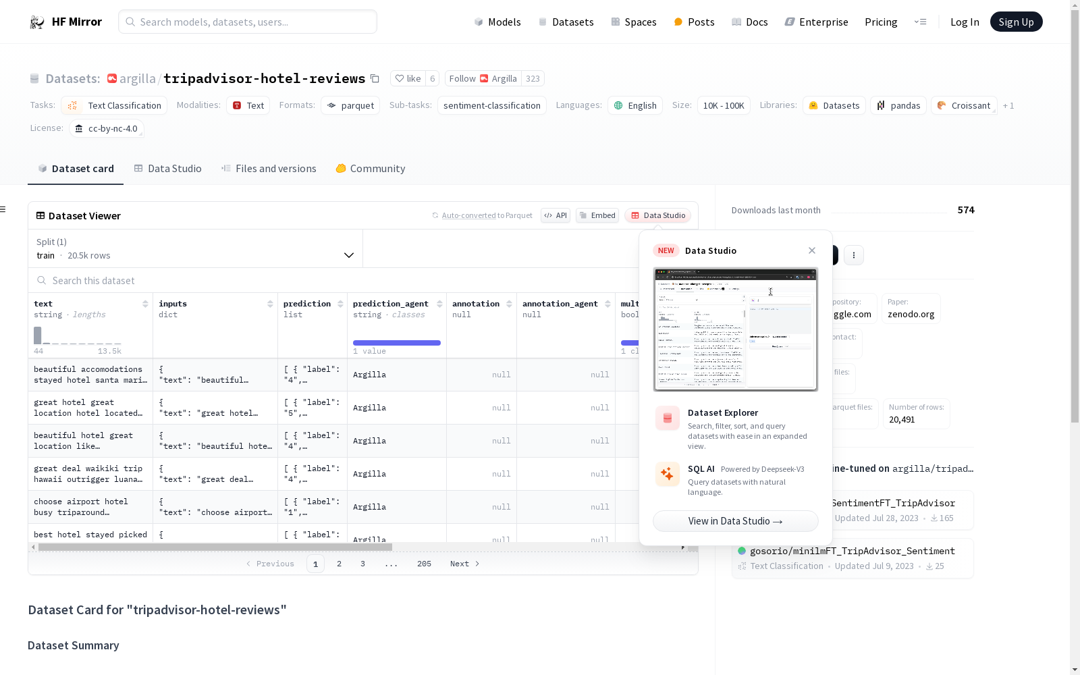The image size is (1080, 675).
Task: Click the HF Mirror logo icon
Action: (x=37, y=22)
